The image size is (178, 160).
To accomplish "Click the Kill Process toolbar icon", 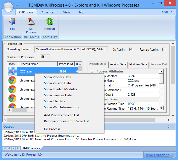I will (x=31, y=22).
